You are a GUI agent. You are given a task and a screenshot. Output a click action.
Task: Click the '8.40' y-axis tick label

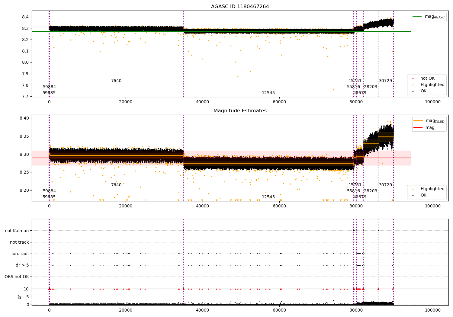(24, 118)
